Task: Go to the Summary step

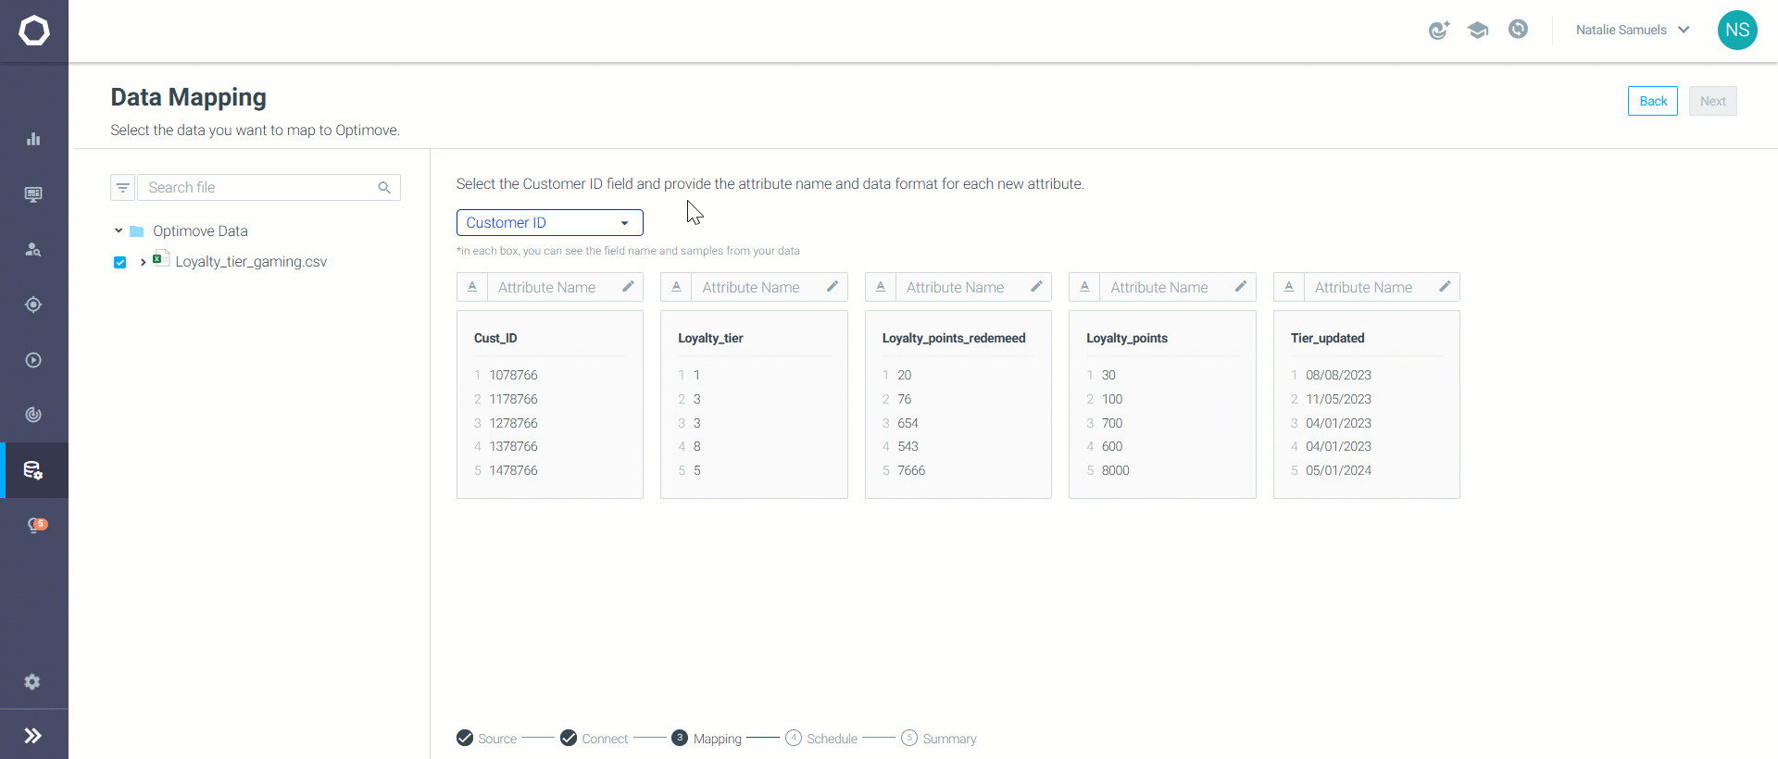Action: (x=939, y=739)
